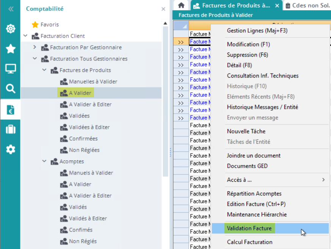
Task: Open Favoris in the Comptabilité tree
Action: click(49, 25)
